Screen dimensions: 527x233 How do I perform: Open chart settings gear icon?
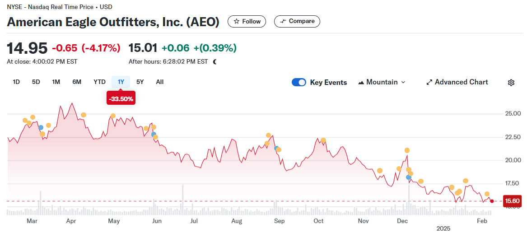(511, 82)
